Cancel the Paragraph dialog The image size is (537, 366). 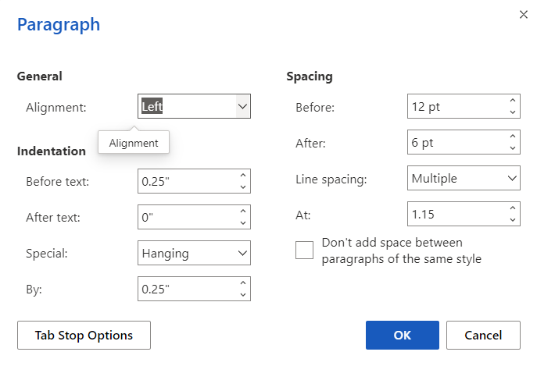pyautogui.click(x=483, y=336)
